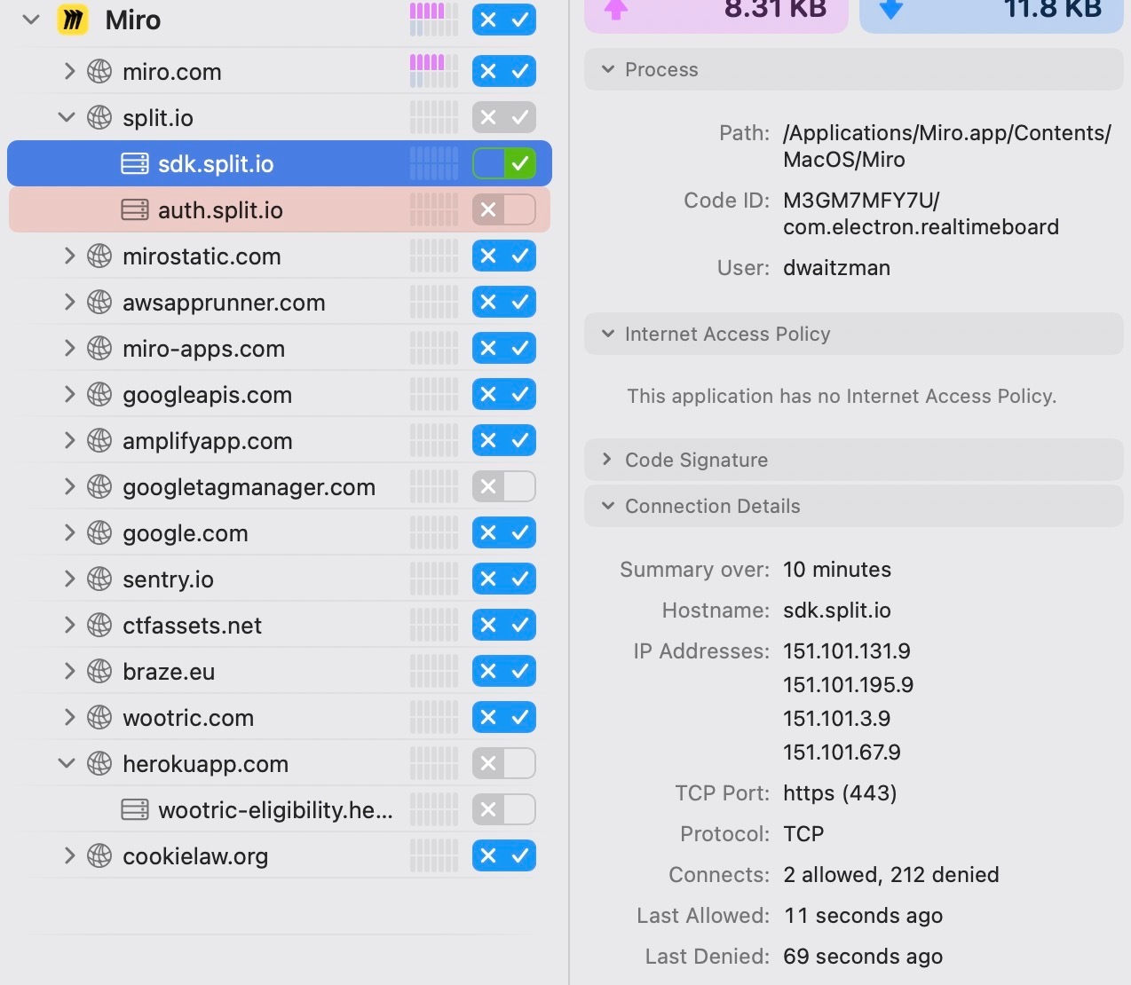Expand the mirostatic.com domain row
1131x985 pixels.
click(69, 256)
